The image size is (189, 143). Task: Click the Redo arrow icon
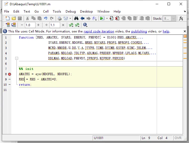[52, 18]
